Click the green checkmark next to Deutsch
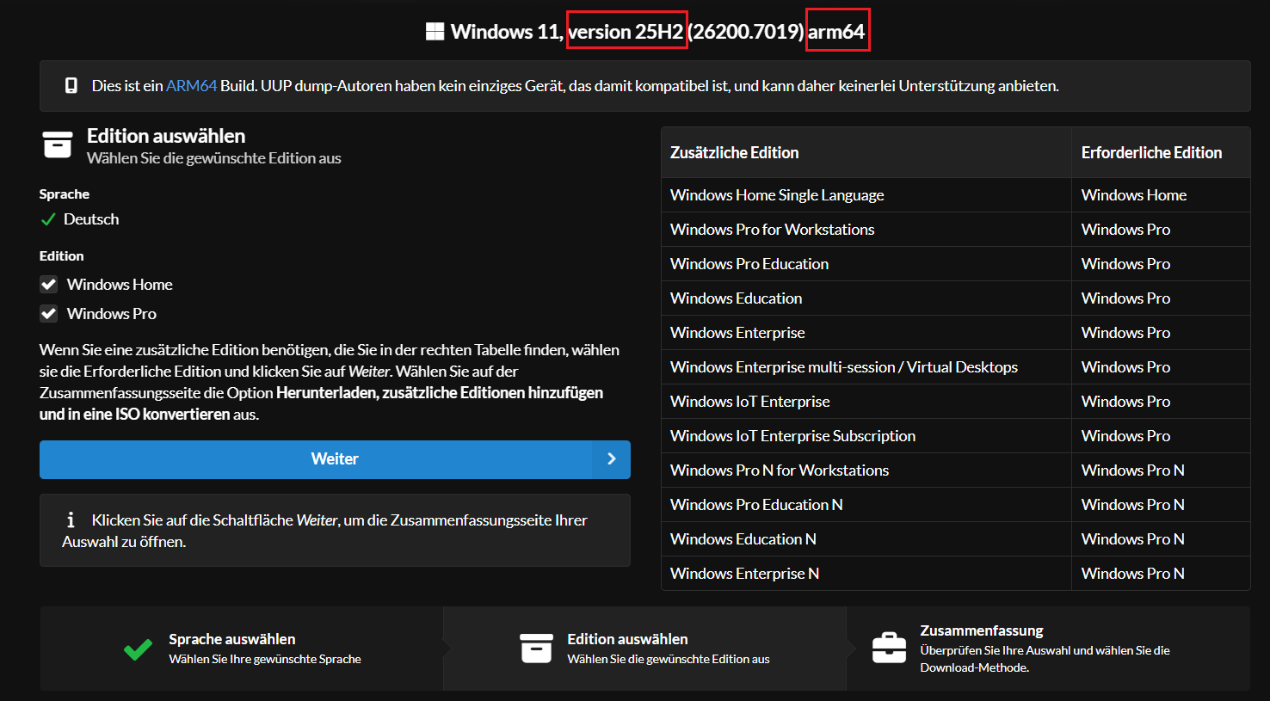This screenshot has width=1270, height=701. click(48, 220)
